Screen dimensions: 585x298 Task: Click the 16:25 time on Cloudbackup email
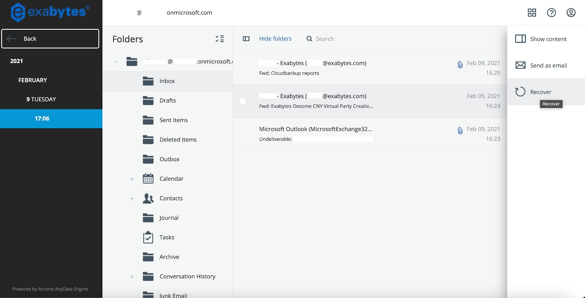tap(493, 73)
